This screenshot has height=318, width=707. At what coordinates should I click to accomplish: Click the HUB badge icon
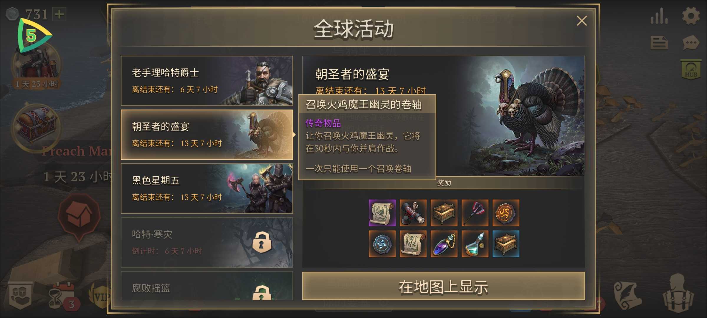pyautogui.click(x=691, y=70)
